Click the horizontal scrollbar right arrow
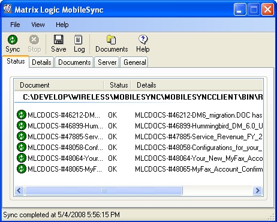 pos(257,190)
